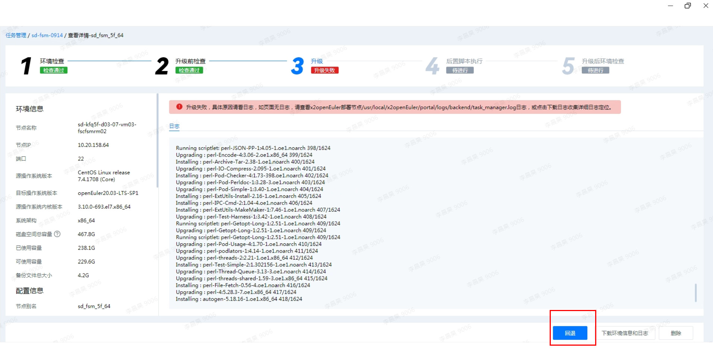Restore down the application window
The image size is (713, 352).
coord(688,6)
